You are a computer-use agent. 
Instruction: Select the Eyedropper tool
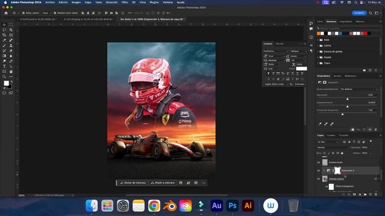(x=4, y=40)
